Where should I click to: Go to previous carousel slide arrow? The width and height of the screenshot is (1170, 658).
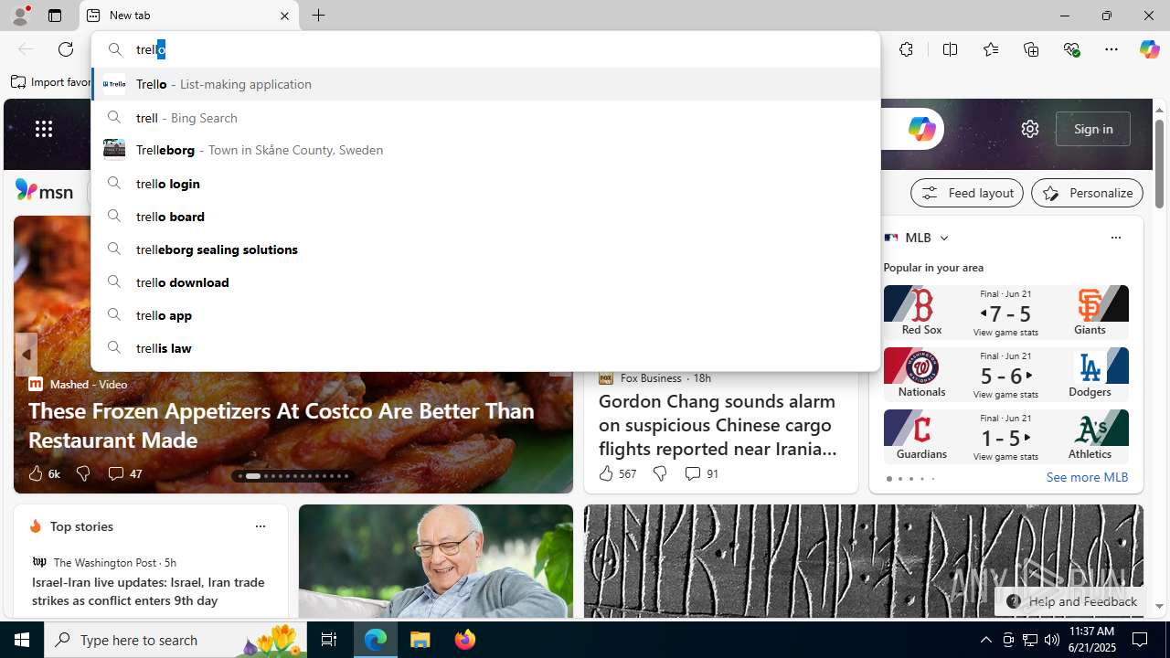pos(26,355)
